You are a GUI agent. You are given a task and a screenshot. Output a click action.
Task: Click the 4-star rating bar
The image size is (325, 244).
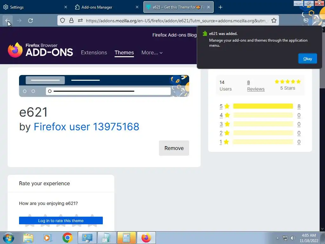263,115
